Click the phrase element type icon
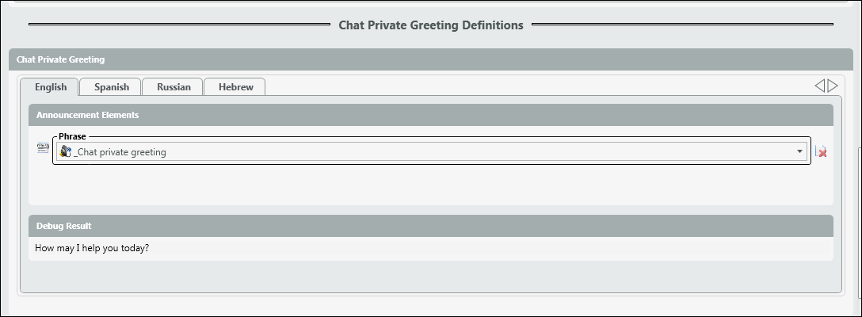The height and width of the screenshot is (317, 862). 43,147
